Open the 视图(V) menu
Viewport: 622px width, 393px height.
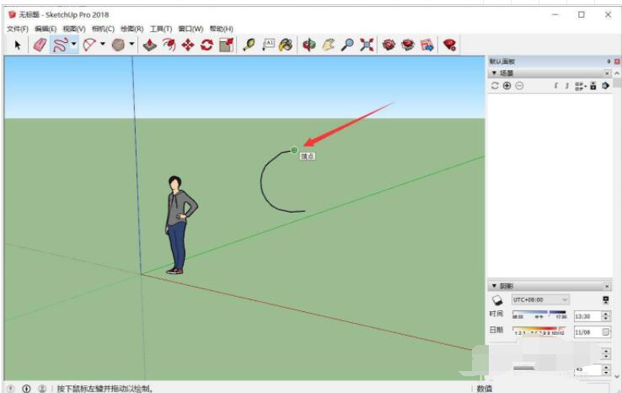pyautogui.click(x=74, y=29)
